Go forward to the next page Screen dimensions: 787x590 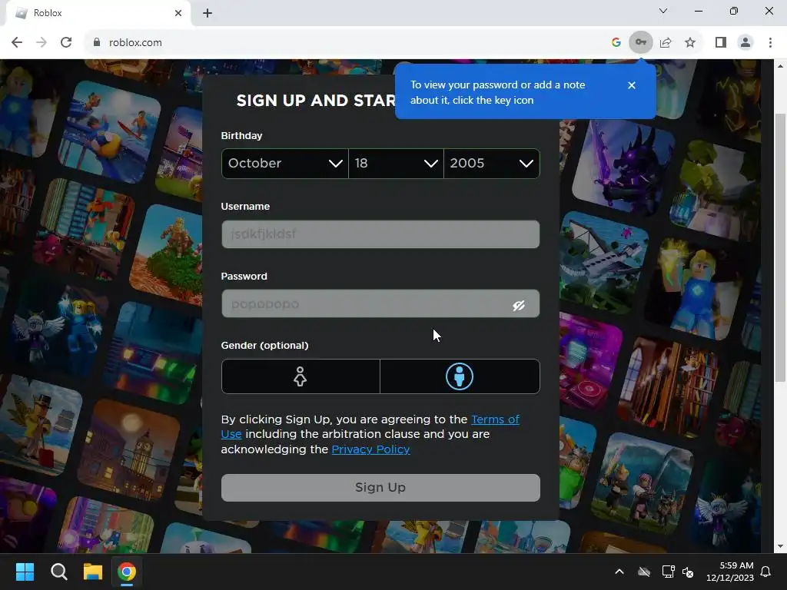click(x=42, y=43)
